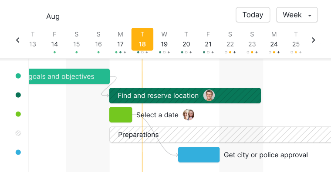Click the assignee avatars beside Select a date
This screenshot has height=172, width=331.
coord(189,115)
